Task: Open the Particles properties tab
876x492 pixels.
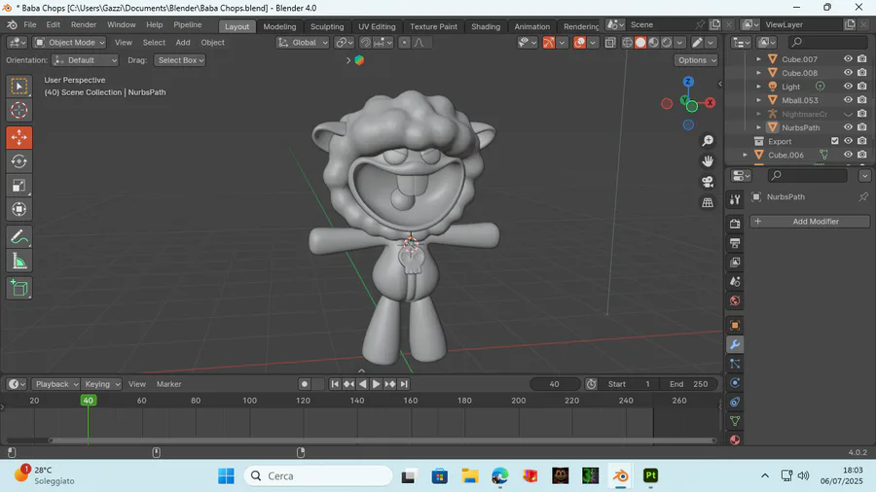Action: point(735,364)
